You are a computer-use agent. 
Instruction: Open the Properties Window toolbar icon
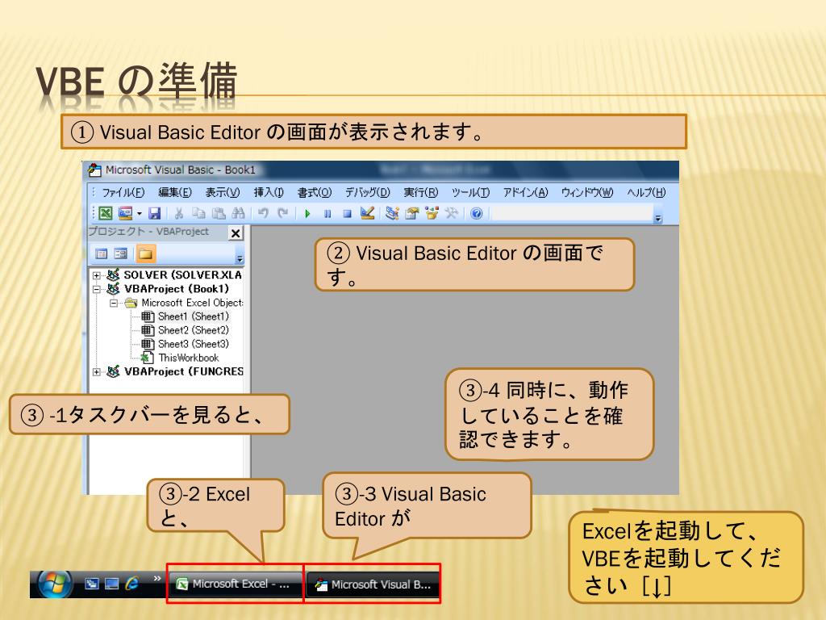pos(412,213)
